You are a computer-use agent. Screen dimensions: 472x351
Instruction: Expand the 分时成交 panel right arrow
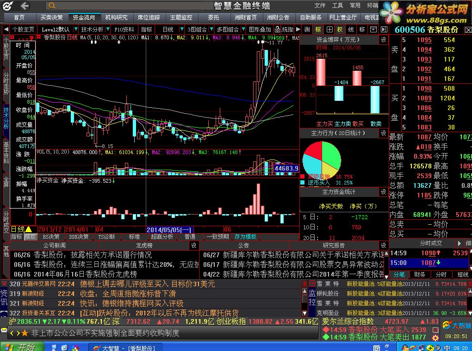pos(460,243)
